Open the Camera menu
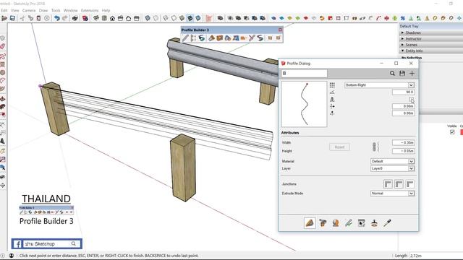Screen dimensions: 463x260 tap(29, 11)
